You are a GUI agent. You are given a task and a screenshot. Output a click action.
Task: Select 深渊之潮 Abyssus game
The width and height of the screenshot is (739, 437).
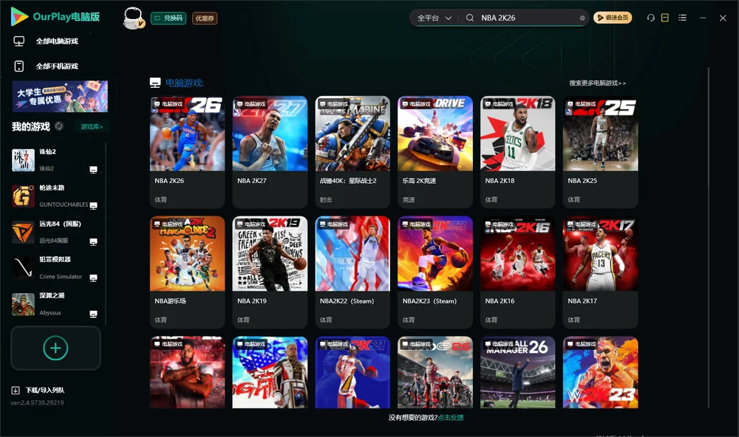(57, 304)
